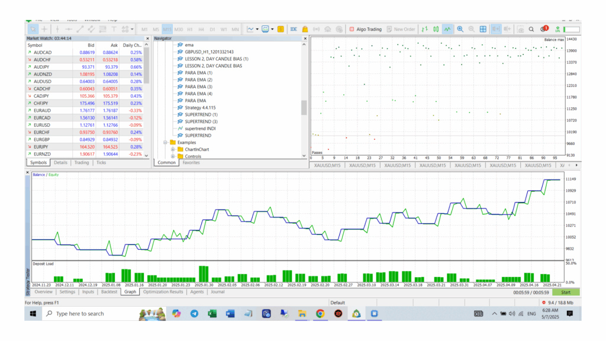Select the EURUSD symbol row

tap(85, 125)
